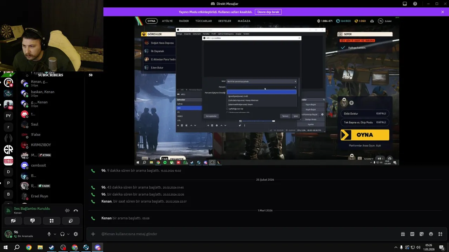449x252 pixels.
Task: Mute the microphone in user panel
Action: click(49, 234)
